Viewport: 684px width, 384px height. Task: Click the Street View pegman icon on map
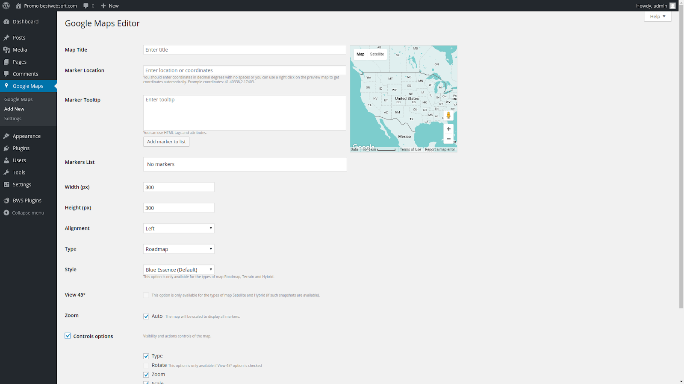448,116
